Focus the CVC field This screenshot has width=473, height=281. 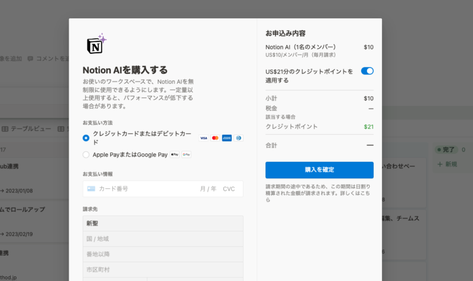[229, 189]
